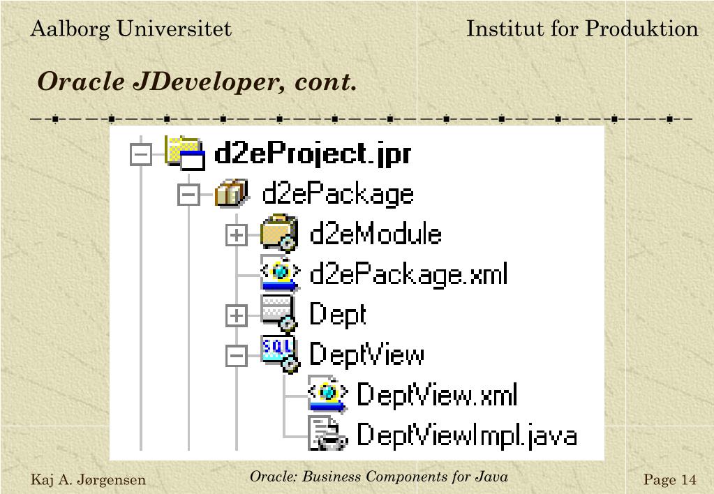Click the d2ePackage.xml file icon
This screenshot has width=714, height=494.
280,274
